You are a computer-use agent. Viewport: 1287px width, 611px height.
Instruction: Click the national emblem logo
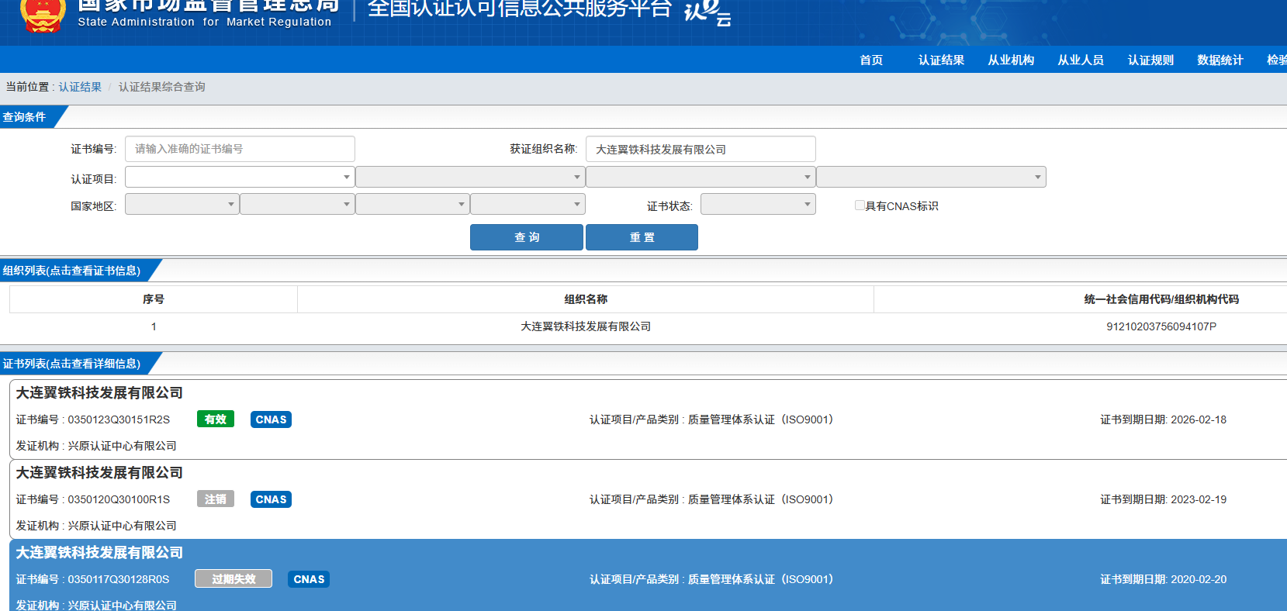pyautogui.click(x=42, y=16)
